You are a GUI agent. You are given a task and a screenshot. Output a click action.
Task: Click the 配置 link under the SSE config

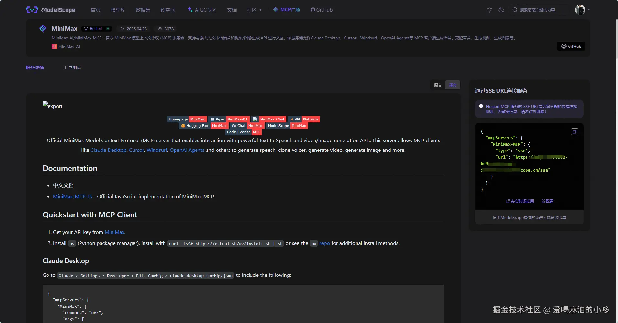click(548, 201)
